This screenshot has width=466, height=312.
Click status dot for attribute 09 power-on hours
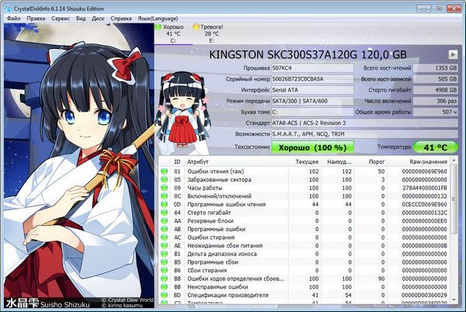point(164,188)
